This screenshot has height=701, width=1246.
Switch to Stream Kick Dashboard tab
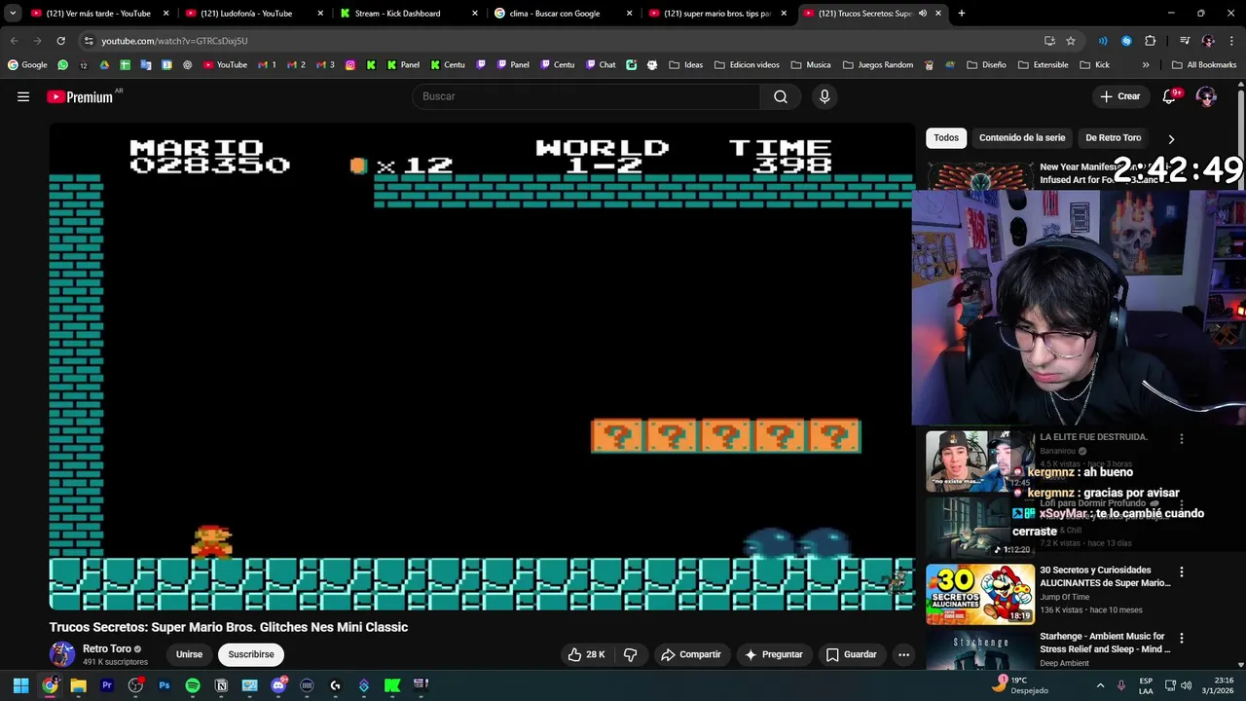point(407,14)
